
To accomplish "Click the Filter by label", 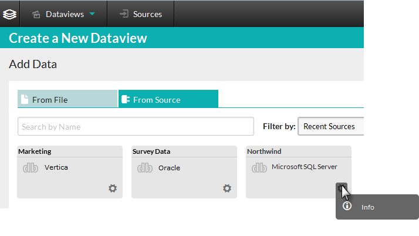I will 279,126.
